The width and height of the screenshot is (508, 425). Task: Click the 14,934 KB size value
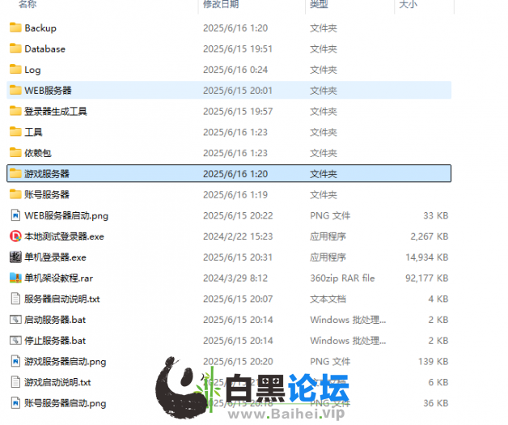[x=426, y=257]
